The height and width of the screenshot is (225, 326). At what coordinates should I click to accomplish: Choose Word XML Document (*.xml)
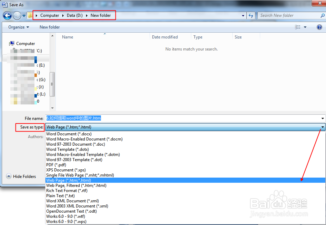[x=185, y=201]
